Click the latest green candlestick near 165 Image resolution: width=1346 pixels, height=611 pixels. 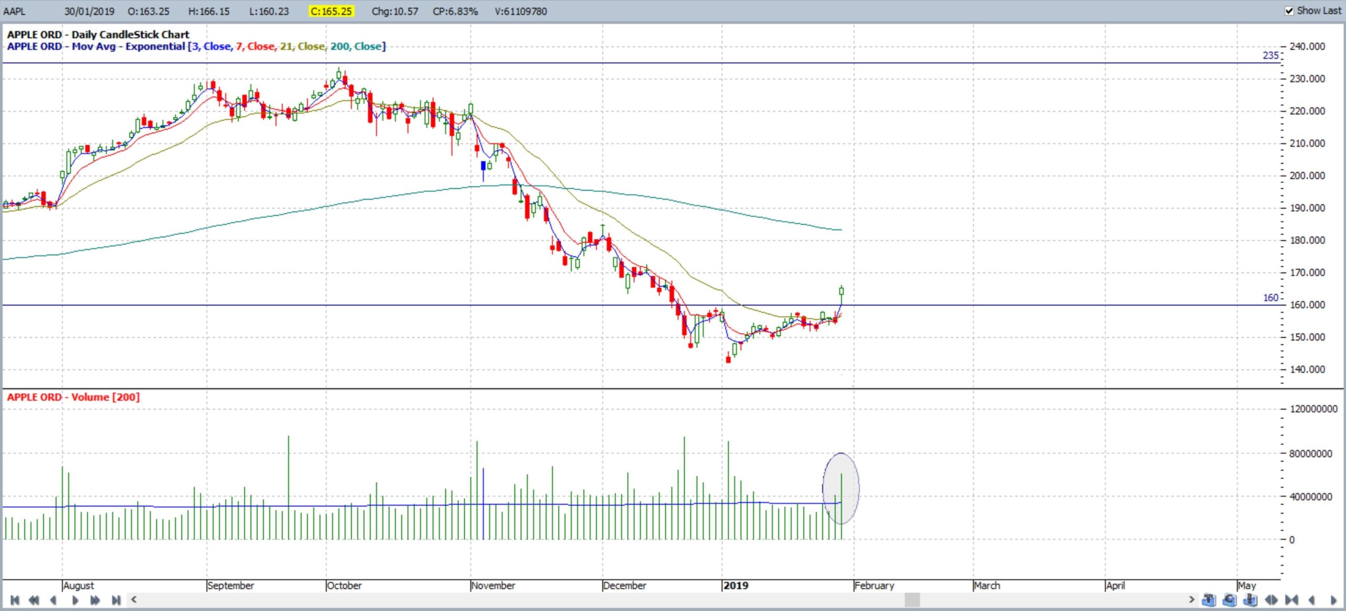pyautogui.click(x=841, y=291)
